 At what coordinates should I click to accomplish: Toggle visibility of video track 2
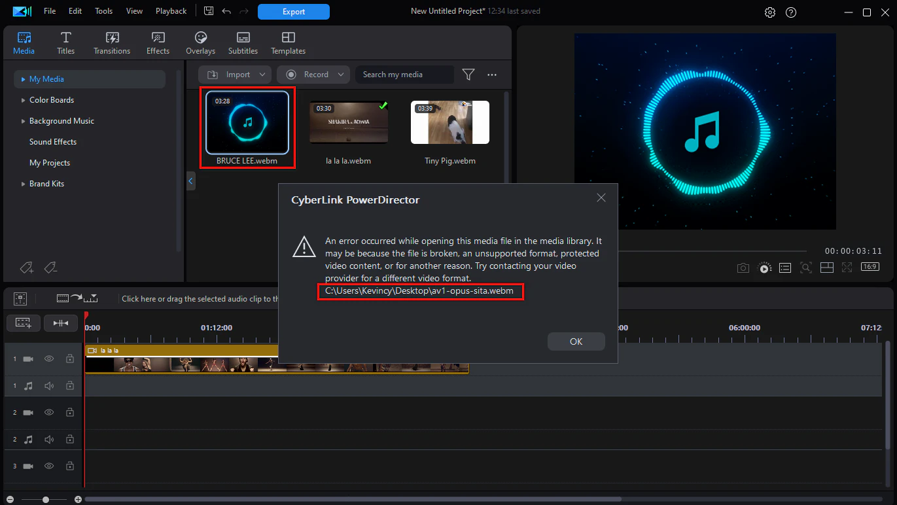[x=49, y=413]
